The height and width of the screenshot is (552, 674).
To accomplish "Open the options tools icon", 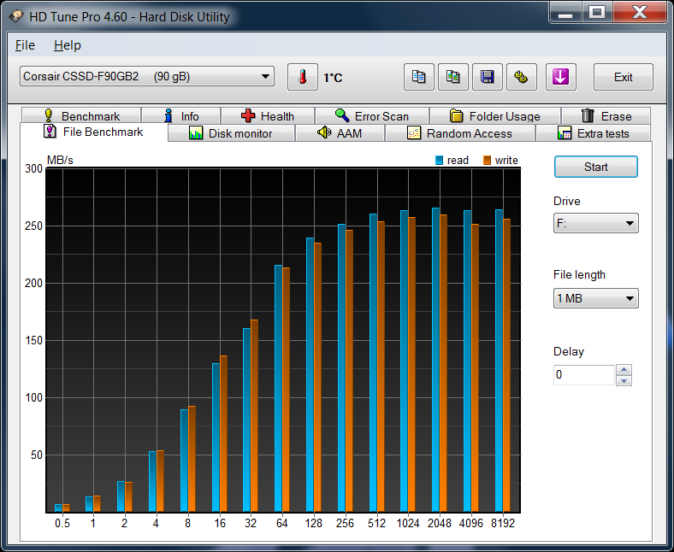I will (521, 77).
